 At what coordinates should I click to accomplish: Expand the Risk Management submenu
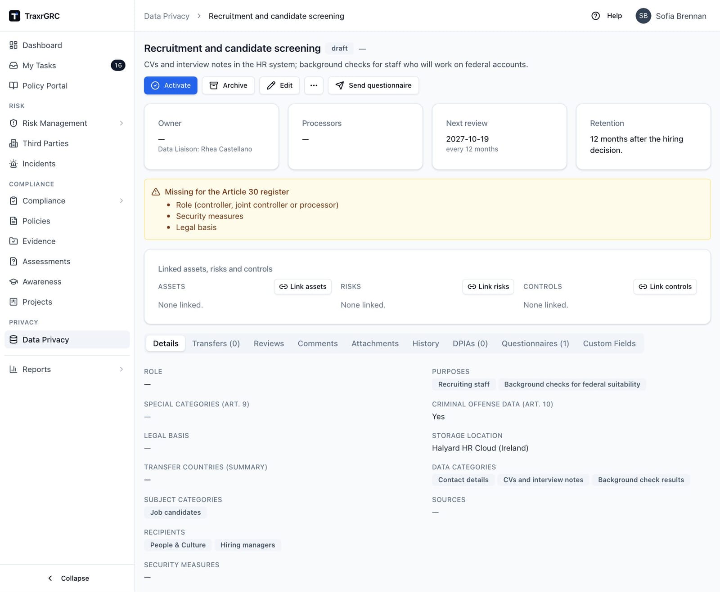(121, 123)
